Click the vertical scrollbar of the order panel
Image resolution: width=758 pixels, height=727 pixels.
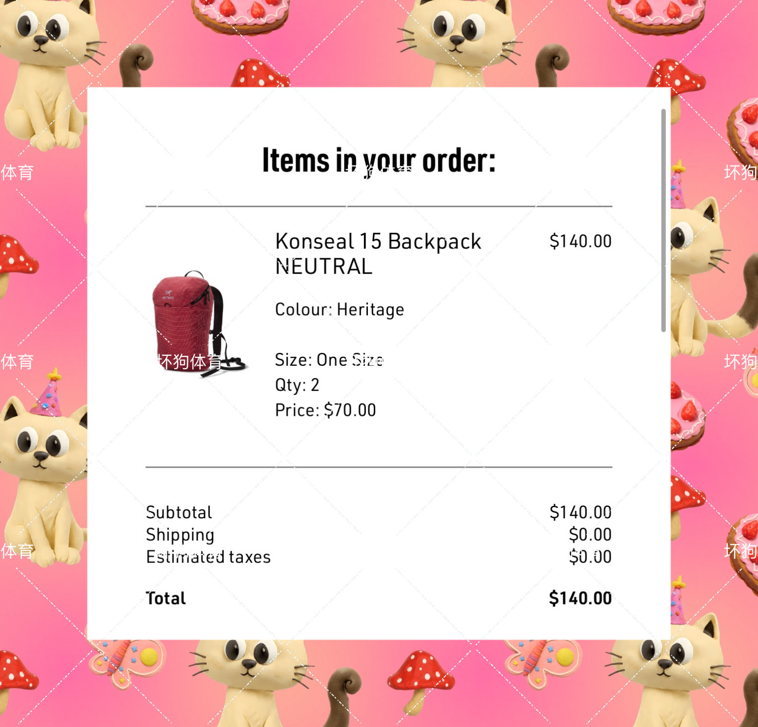663,221
